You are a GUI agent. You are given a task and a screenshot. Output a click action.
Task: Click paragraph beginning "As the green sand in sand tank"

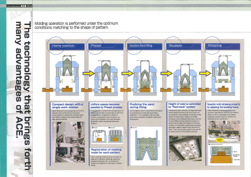[x=146, y=115]
